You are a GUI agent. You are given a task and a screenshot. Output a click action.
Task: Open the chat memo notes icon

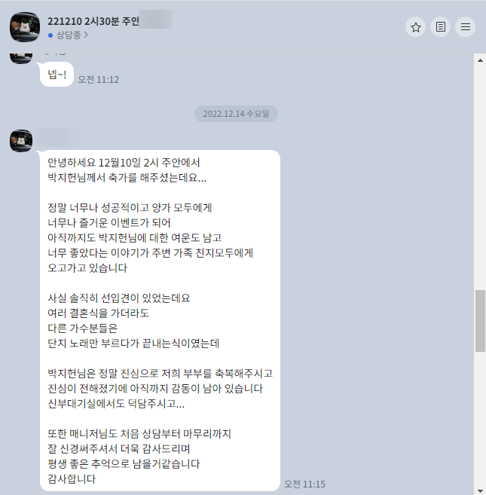(441, 27)
